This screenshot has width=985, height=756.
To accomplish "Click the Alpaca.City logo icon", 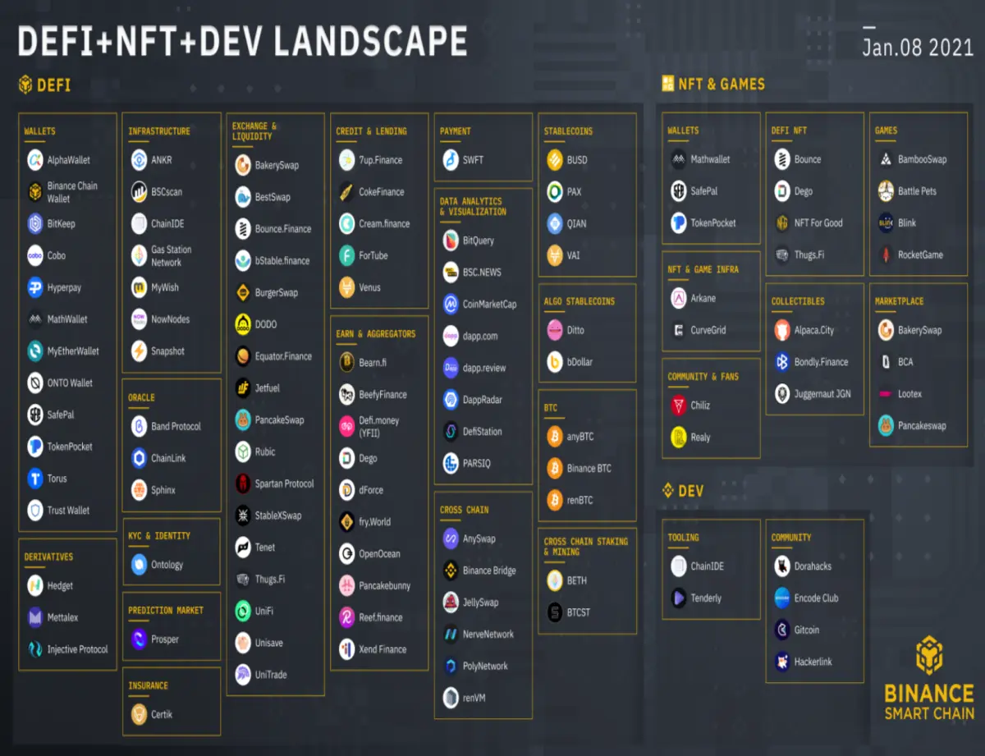I will (x=783, y=330).
